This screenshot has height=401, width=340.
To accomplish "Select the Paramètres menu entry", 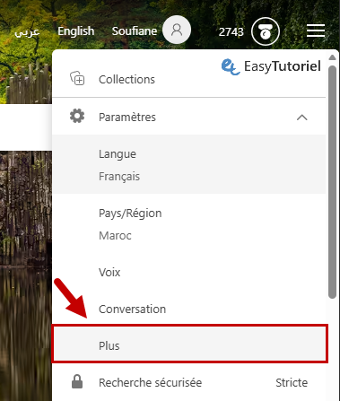I will 189,117.
